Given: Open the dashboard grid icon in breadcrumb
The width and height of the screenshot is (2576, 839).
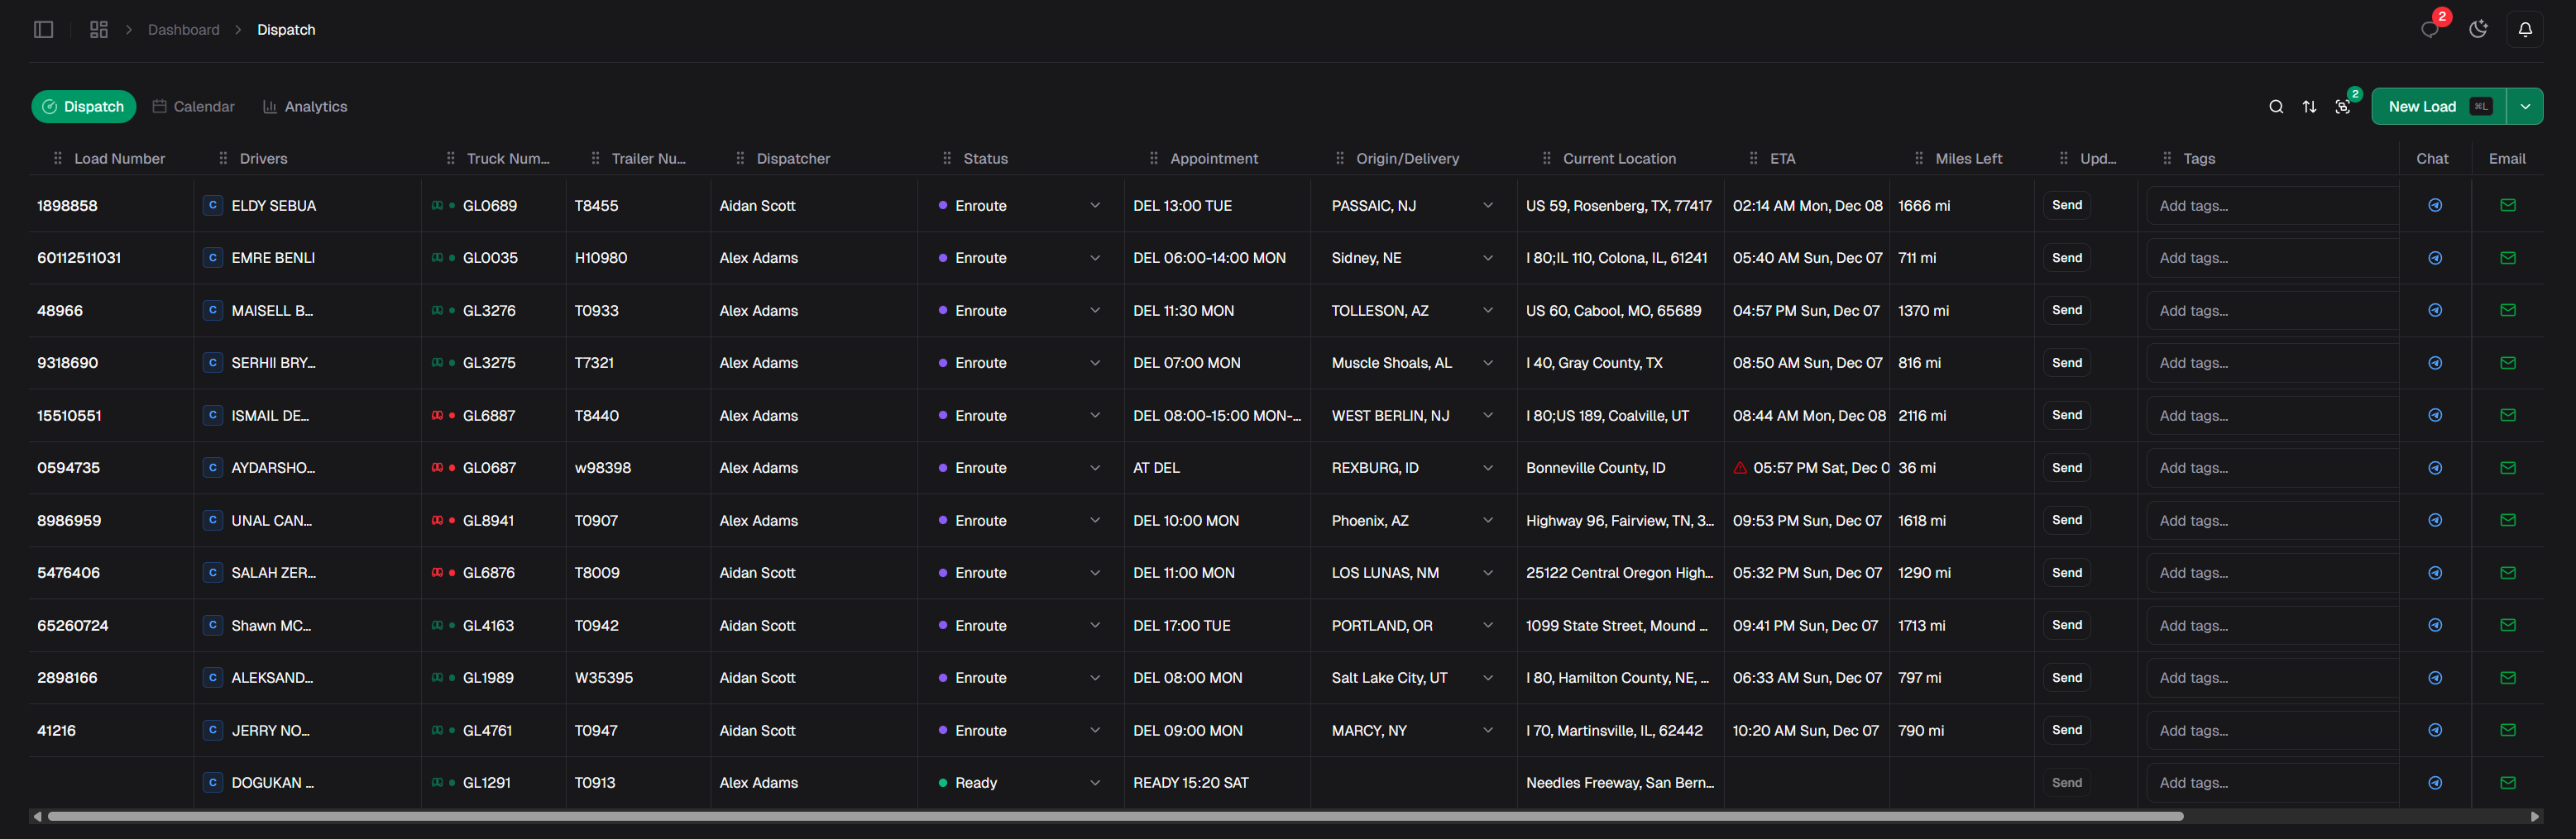Looking at the screenshot, I should pyautogui.click(x=98, y=29).
